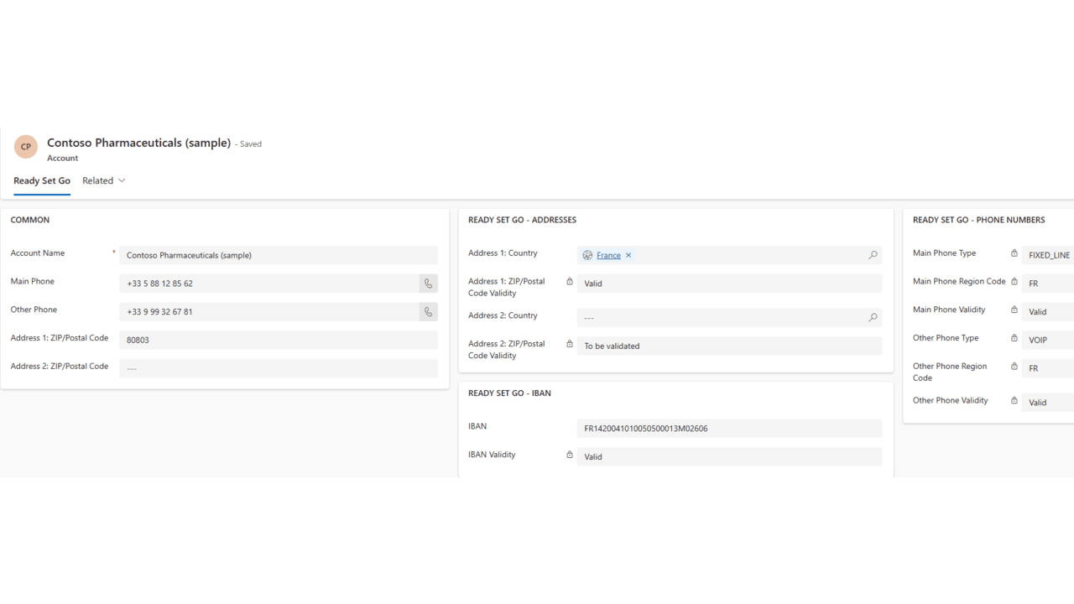Viewport: 1074px width, 604px height.
Task: Click the COMMON section heading
Action: (30, 220)
